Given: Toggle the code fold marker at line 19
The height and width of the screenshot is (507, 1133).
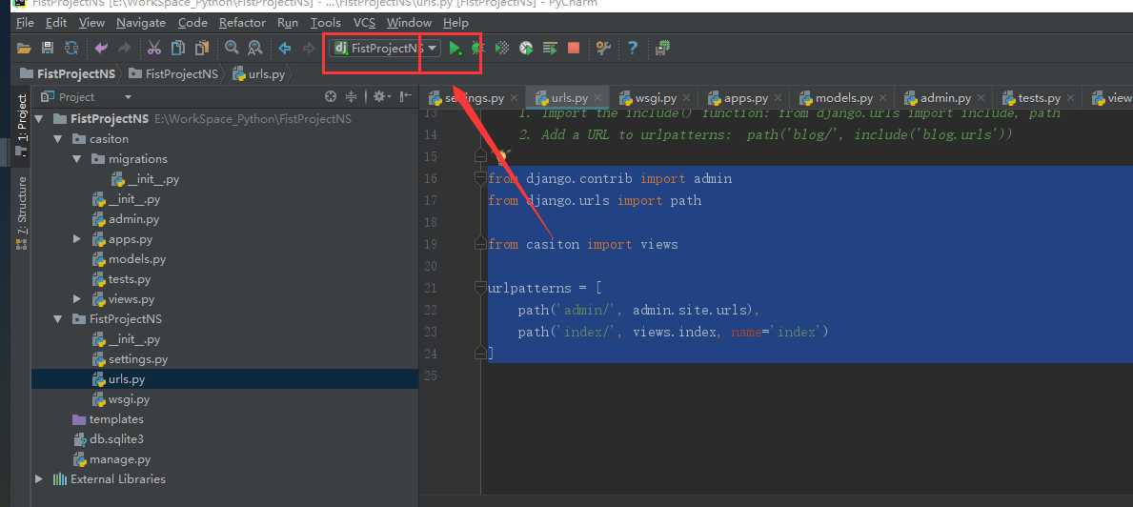Looking at the screenshot, I should (x=480, y=244).
